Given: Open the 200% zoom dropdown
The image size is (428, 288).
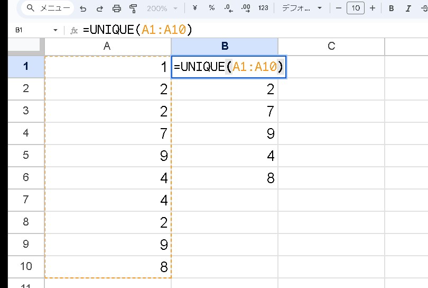Looking at the screenshot, I should coord(162,8).
